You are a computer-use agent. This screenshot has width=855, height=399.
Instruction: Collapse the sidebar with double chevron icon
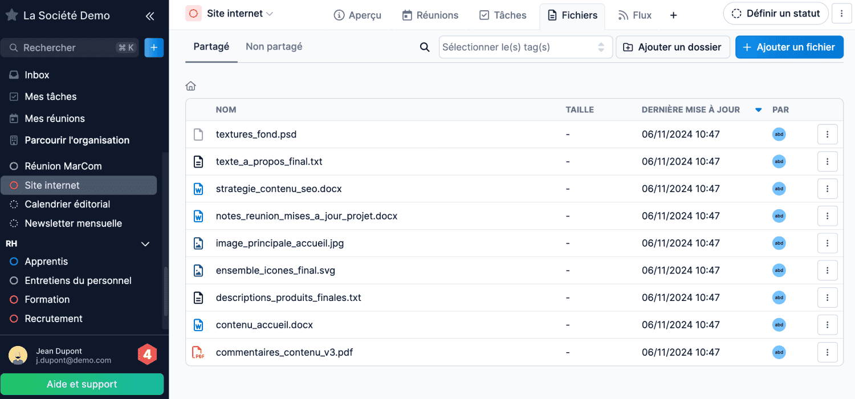150,16
